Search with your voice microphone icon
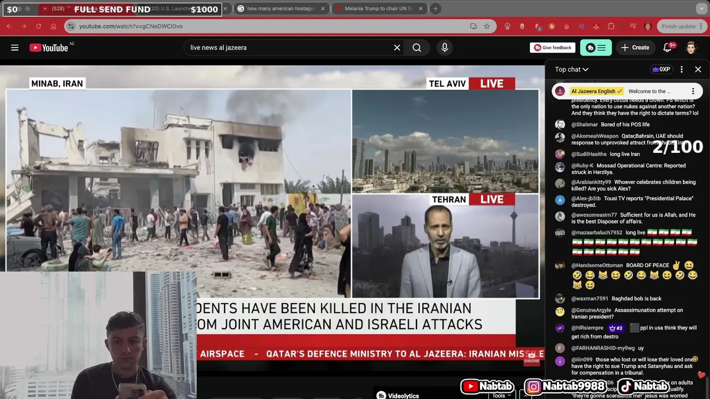This screenshot has height=399, width=710. click(444, 48)
